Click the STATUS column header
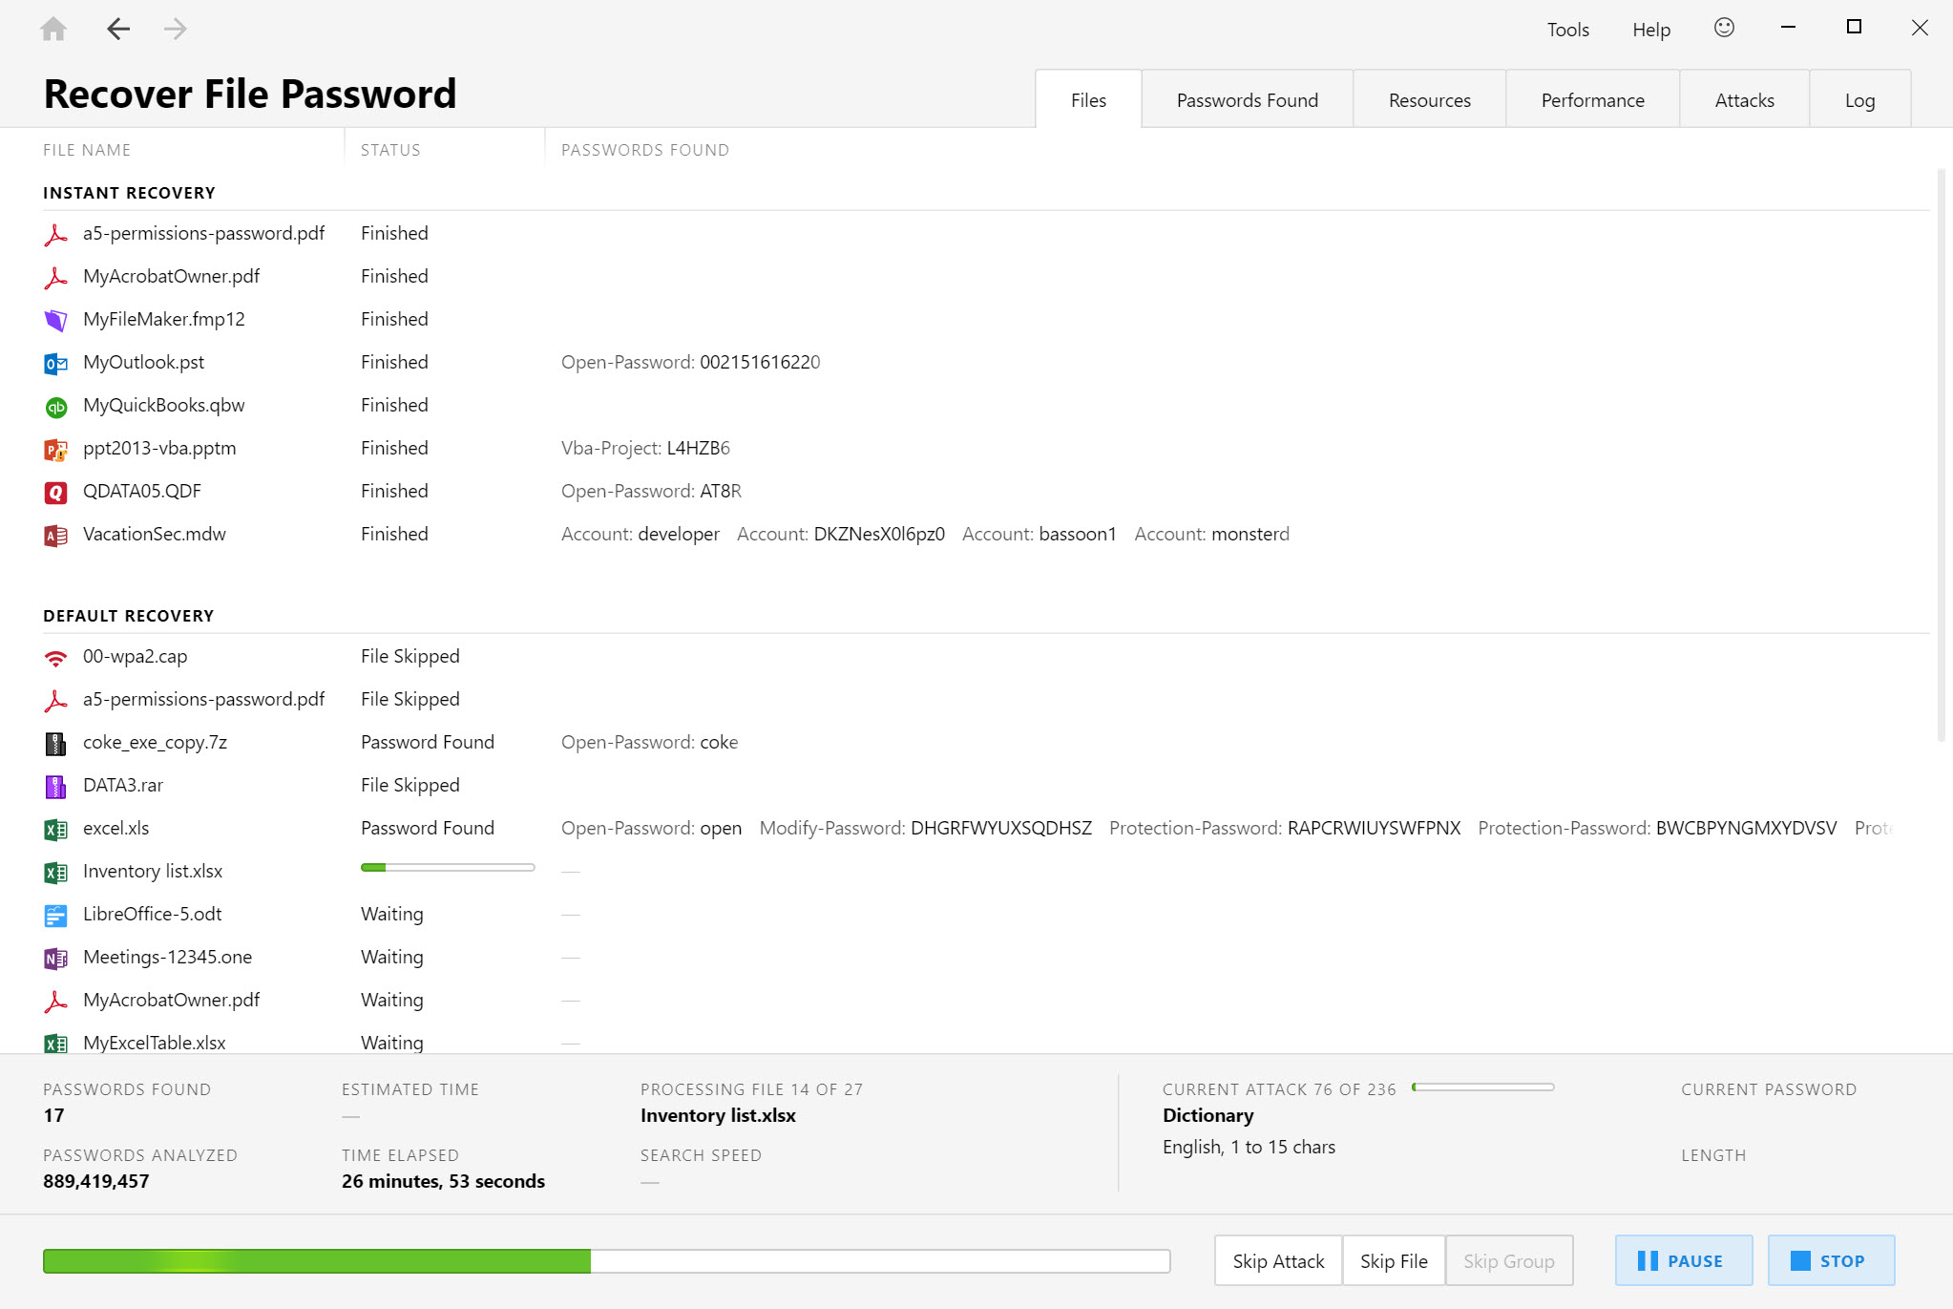The image size is (1953, 1309). 390,150
